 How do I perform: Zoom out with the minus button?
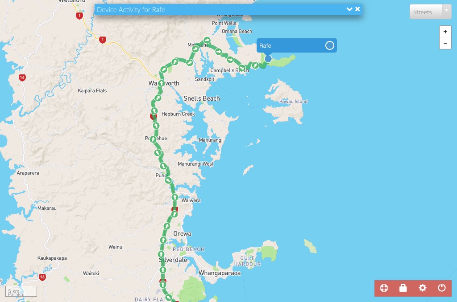(x=445, y=43)
